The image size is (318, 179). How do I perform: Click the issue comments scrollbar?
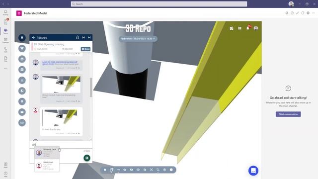click(91, 88)
